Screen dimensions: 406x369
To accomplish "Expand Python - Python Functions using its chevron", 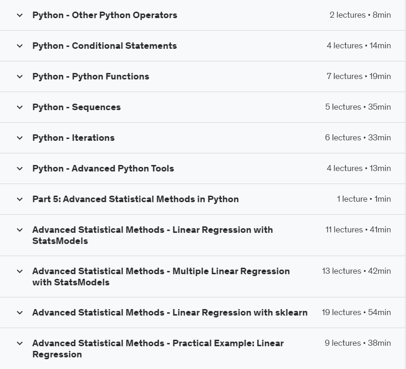I will (x=19, y=77).
